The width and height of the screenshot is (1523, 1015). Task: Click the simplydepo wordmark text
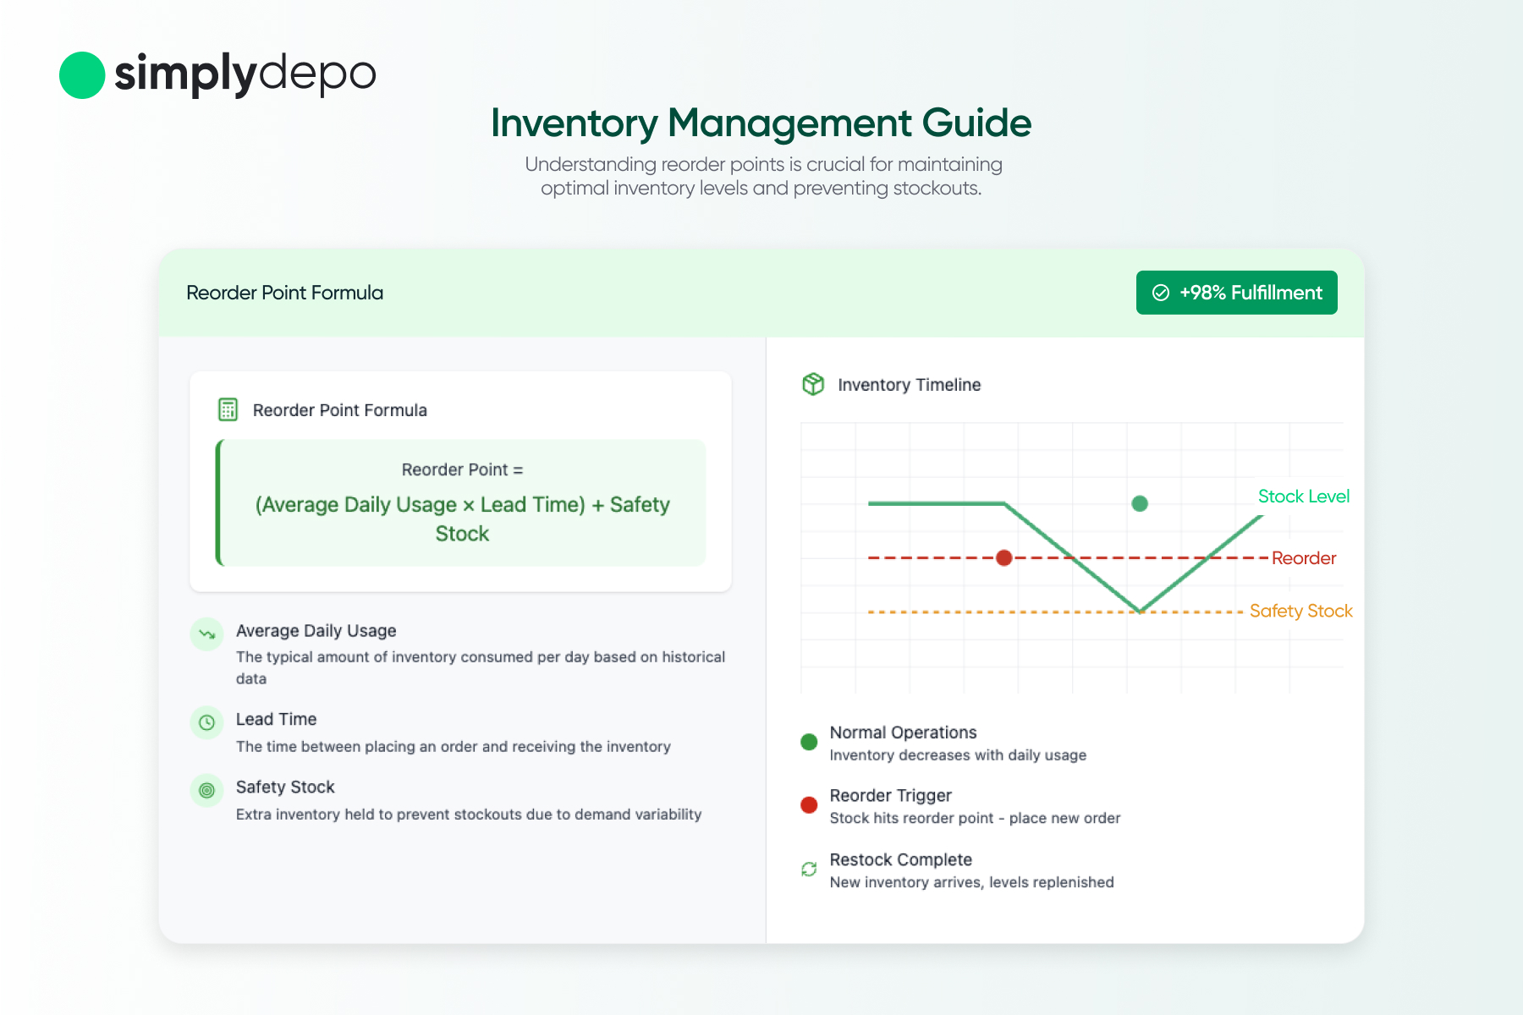coord(245,74)
